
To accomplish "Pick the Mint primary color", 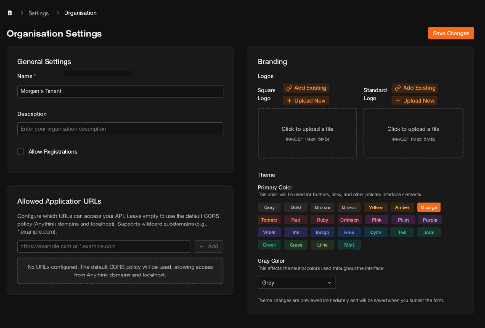I will (349, 245).
